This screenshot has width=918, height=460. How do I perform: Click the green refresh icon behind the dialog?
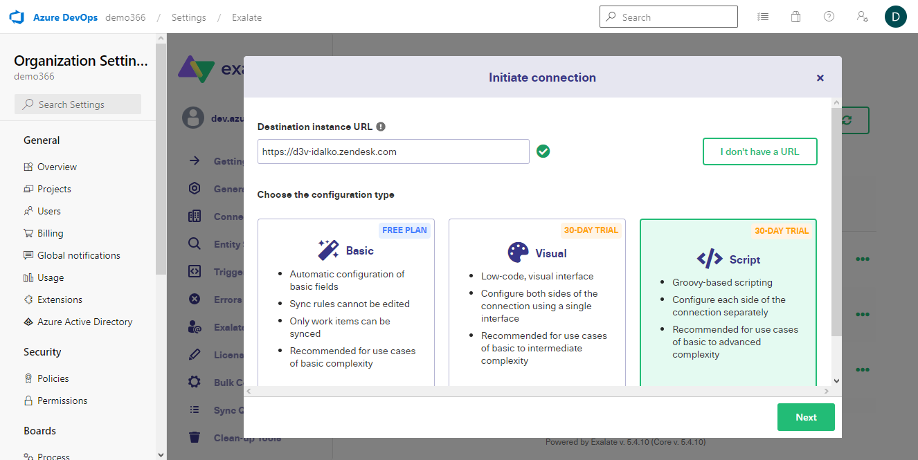point(847,120)
